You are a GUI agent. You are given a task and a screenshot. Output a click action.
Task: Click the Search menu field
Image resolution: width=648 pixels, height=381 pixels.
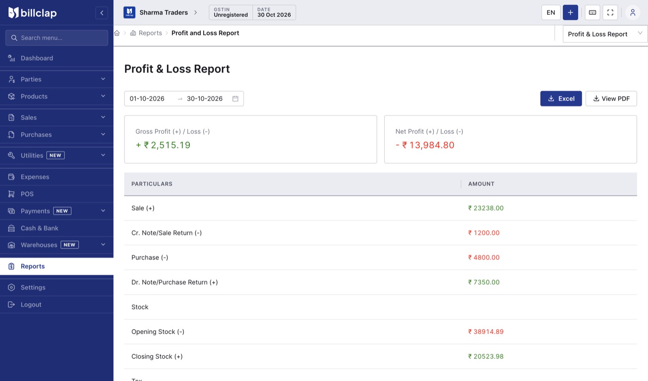click(56, 38)
